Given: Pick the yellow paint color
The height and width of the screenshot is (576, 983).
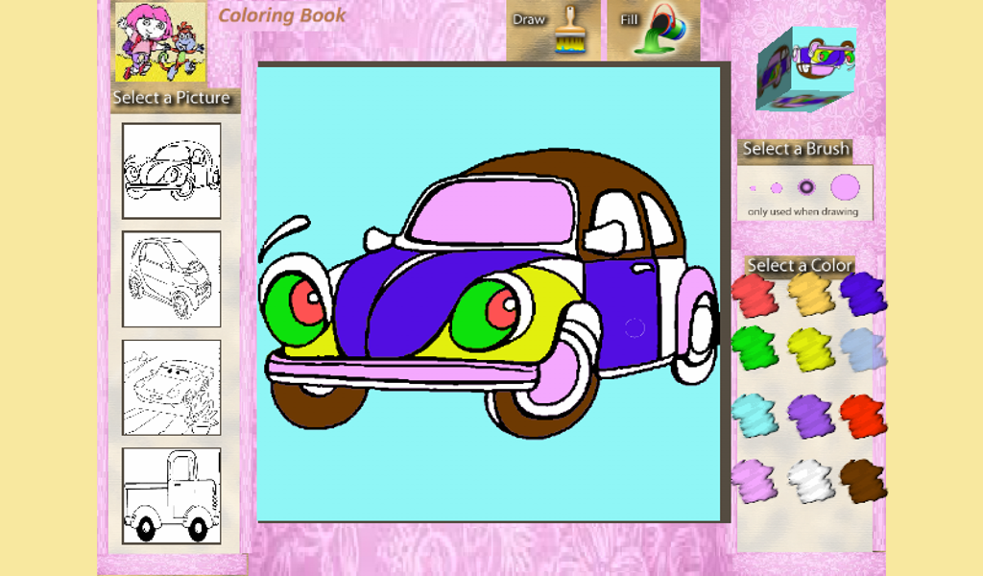Looking at the screenshot, I should click(x=810, y=349).
